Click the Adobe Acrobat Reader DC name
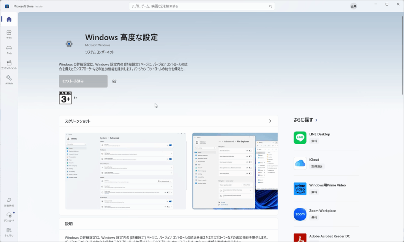This screenshot has width=404, height=242. pyautogui.click(x=329, y=236)
